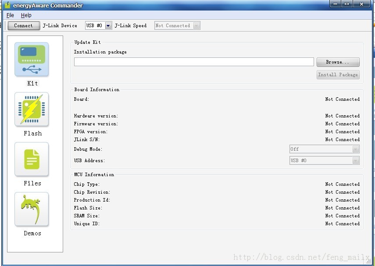Click the Not Connected value beside Chip Revision
This screenshot has width=375, height=266.
pyautogui.click(x=343, y=192)
